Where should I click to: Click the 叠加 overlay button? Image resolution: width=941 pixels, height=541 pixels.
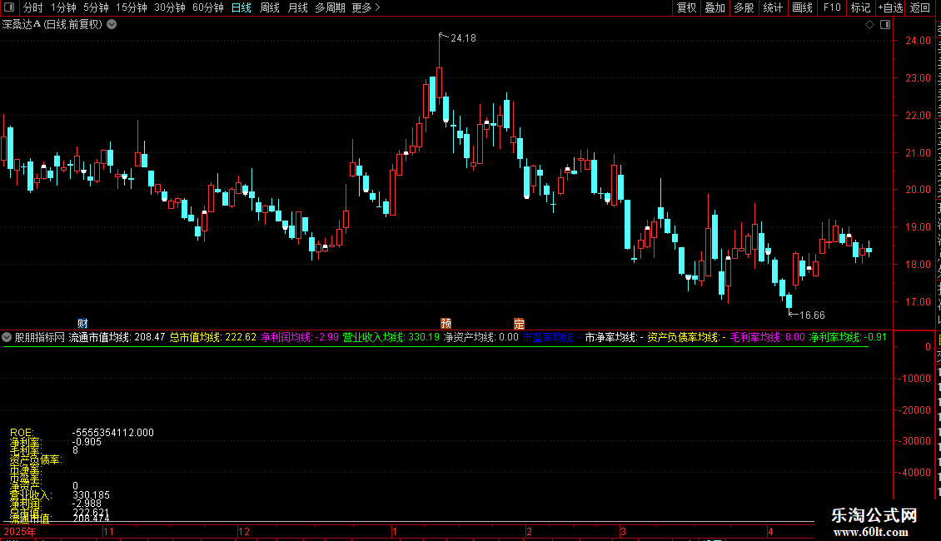[714, 7]
